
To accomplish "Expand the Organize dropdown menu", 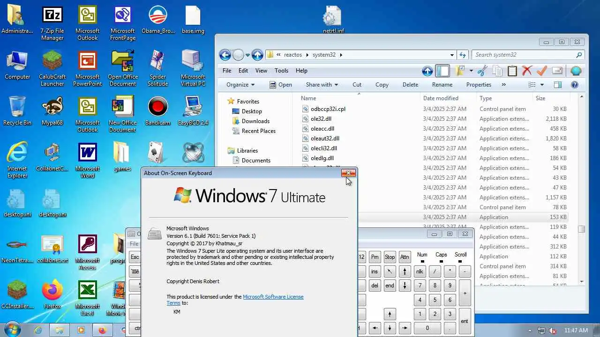I will click(x=240, y=85).
